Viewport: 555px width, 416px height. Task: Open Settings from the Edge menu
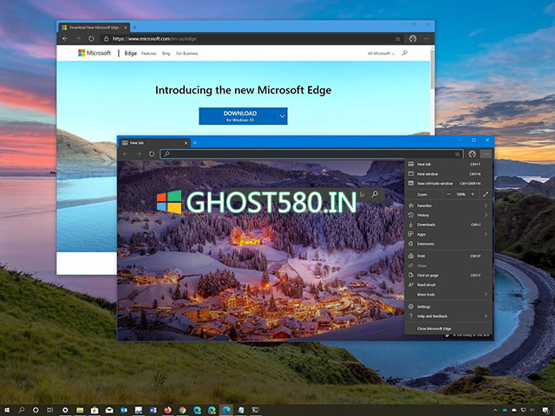tap(448, 307)
